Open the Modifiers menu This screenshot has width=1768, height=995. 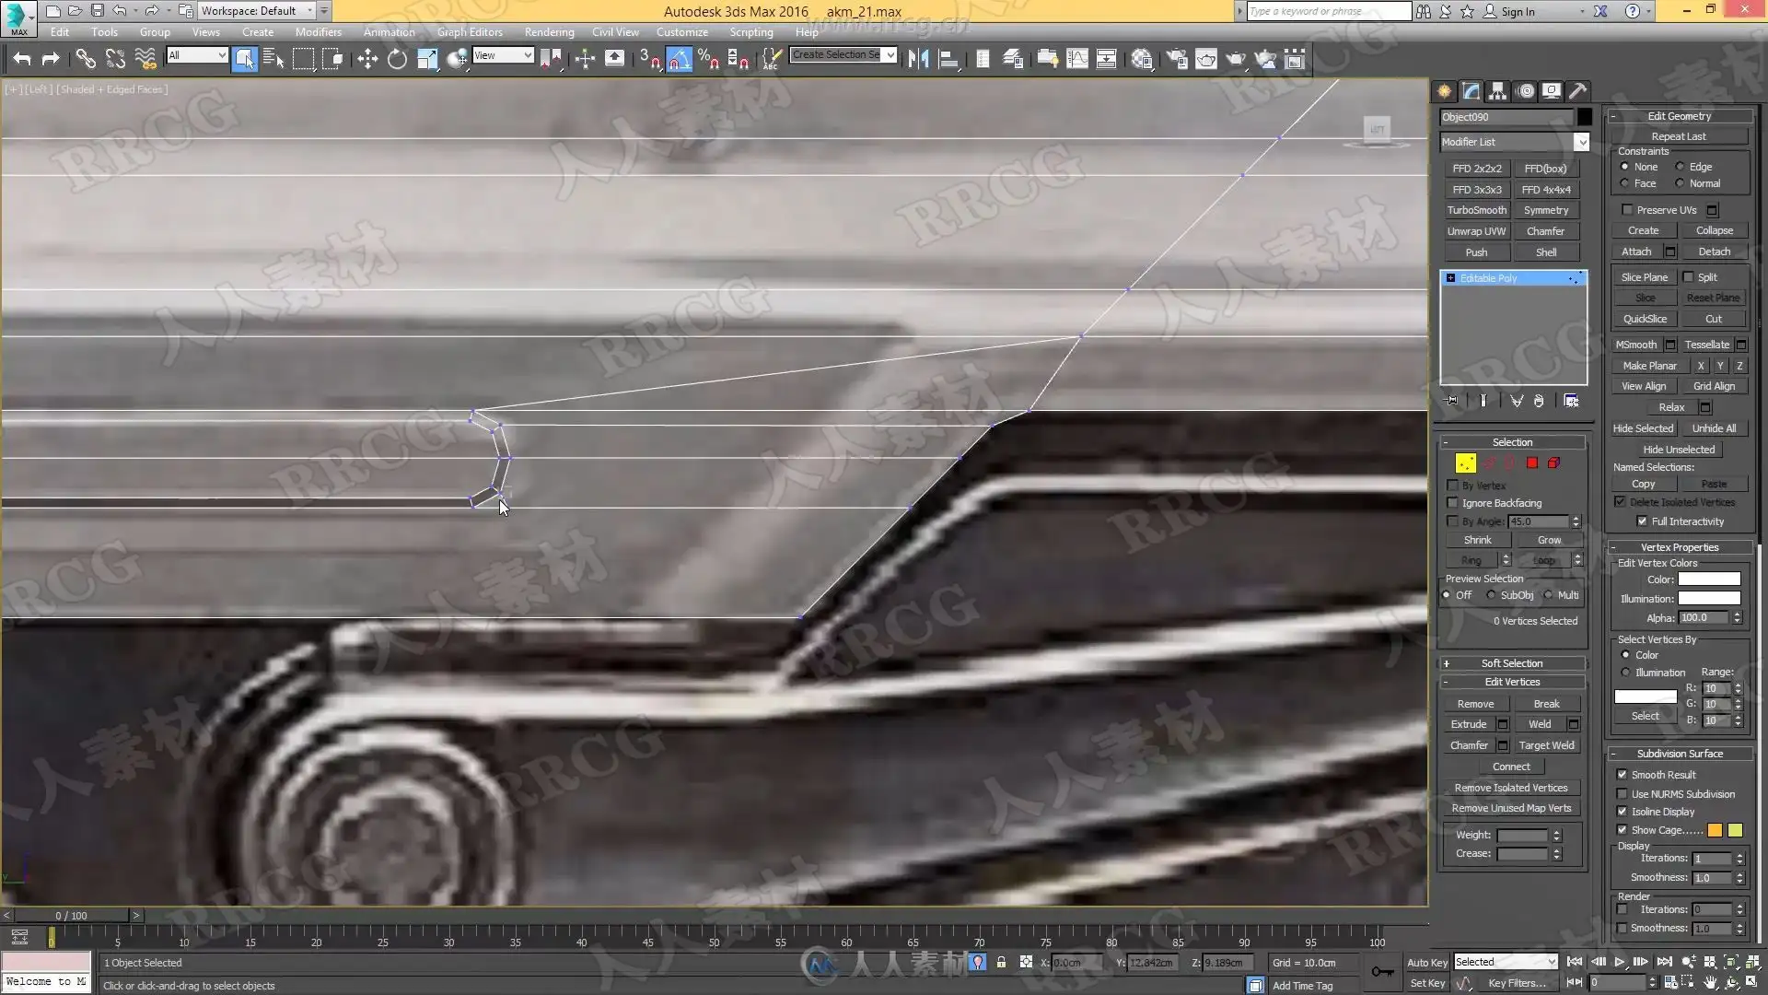(x=318, y=31)
